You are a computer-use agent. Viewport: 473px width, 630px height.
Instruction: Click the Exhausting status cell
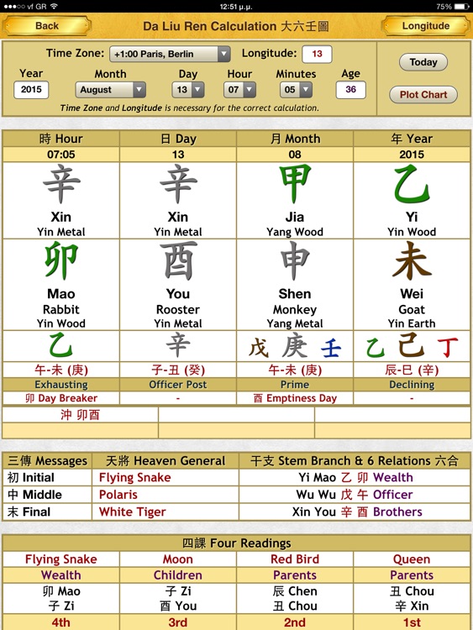click(61, 385)
